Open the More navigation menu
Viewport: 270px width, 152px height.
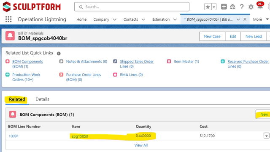coord(261,19)
